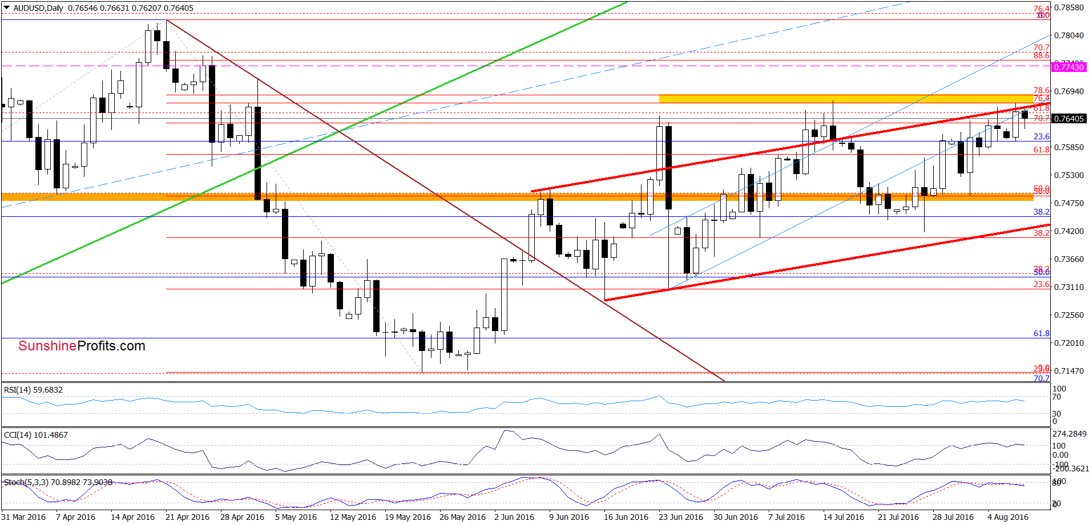This screenshot has width=1089, height=525.
Task: Click the 14 Jul 2016 date label
Action: (x=844, y=517)
